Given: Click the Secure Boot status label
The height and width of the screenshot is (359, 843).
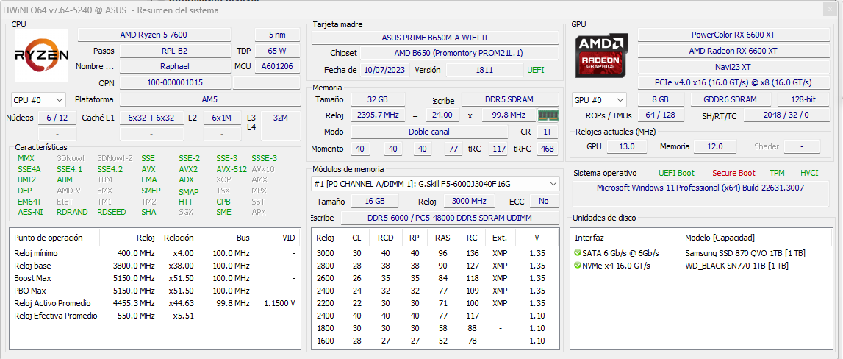Looking at the screenshot, I should click(733, 173).
